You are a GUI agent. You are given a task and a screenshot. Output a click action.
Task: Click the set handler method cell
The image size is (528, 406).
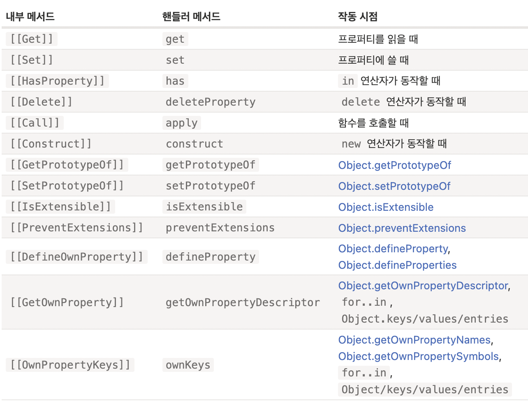pyautogui.click(x=175, y=60)
